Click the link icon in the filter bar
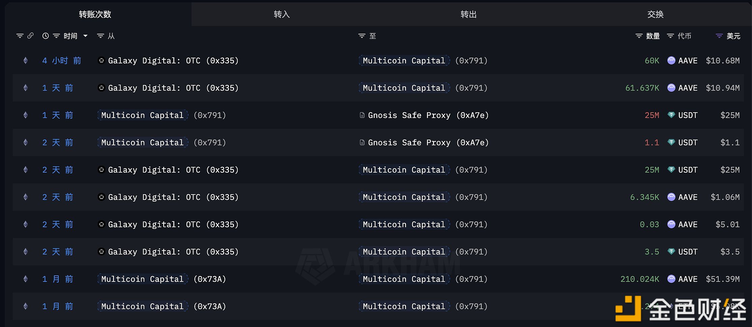 tap(31, 35)
